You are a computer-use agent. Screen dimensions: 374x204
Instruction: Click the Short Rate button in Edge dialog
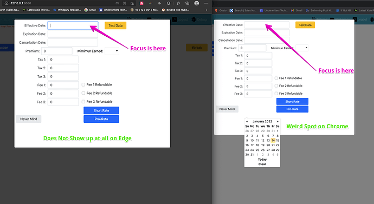[x=101, y=110]
